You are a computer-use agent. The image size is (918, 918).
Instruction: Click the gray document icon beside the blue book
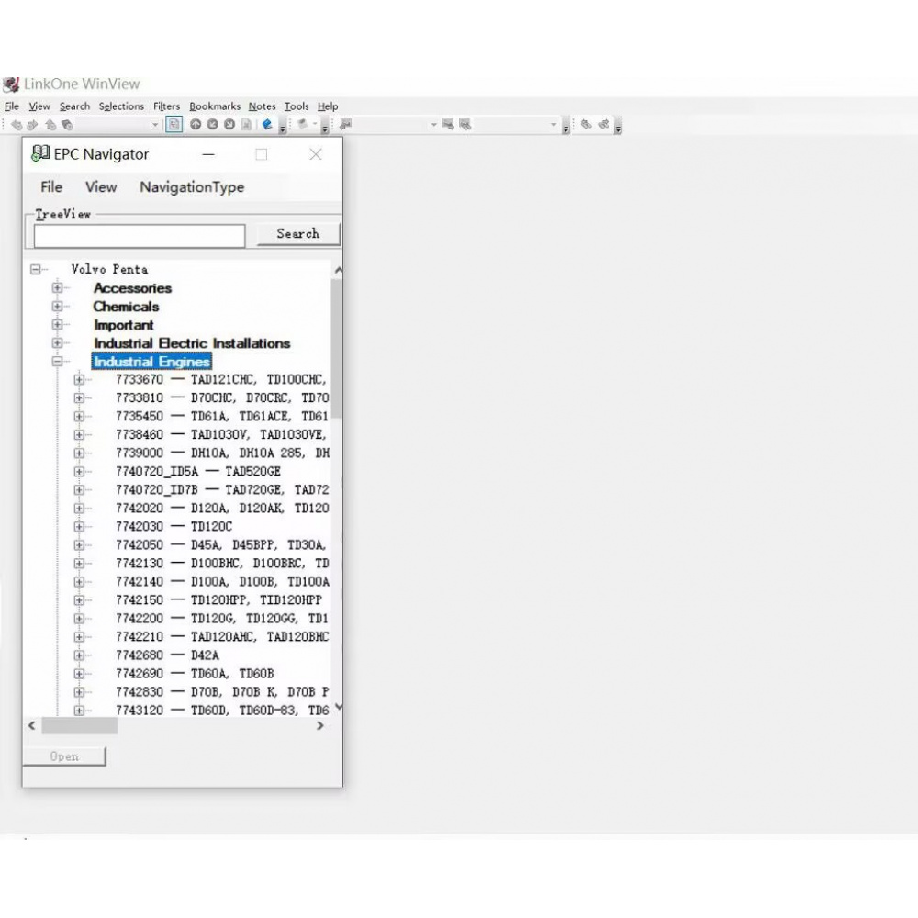[x=246, y=125]
